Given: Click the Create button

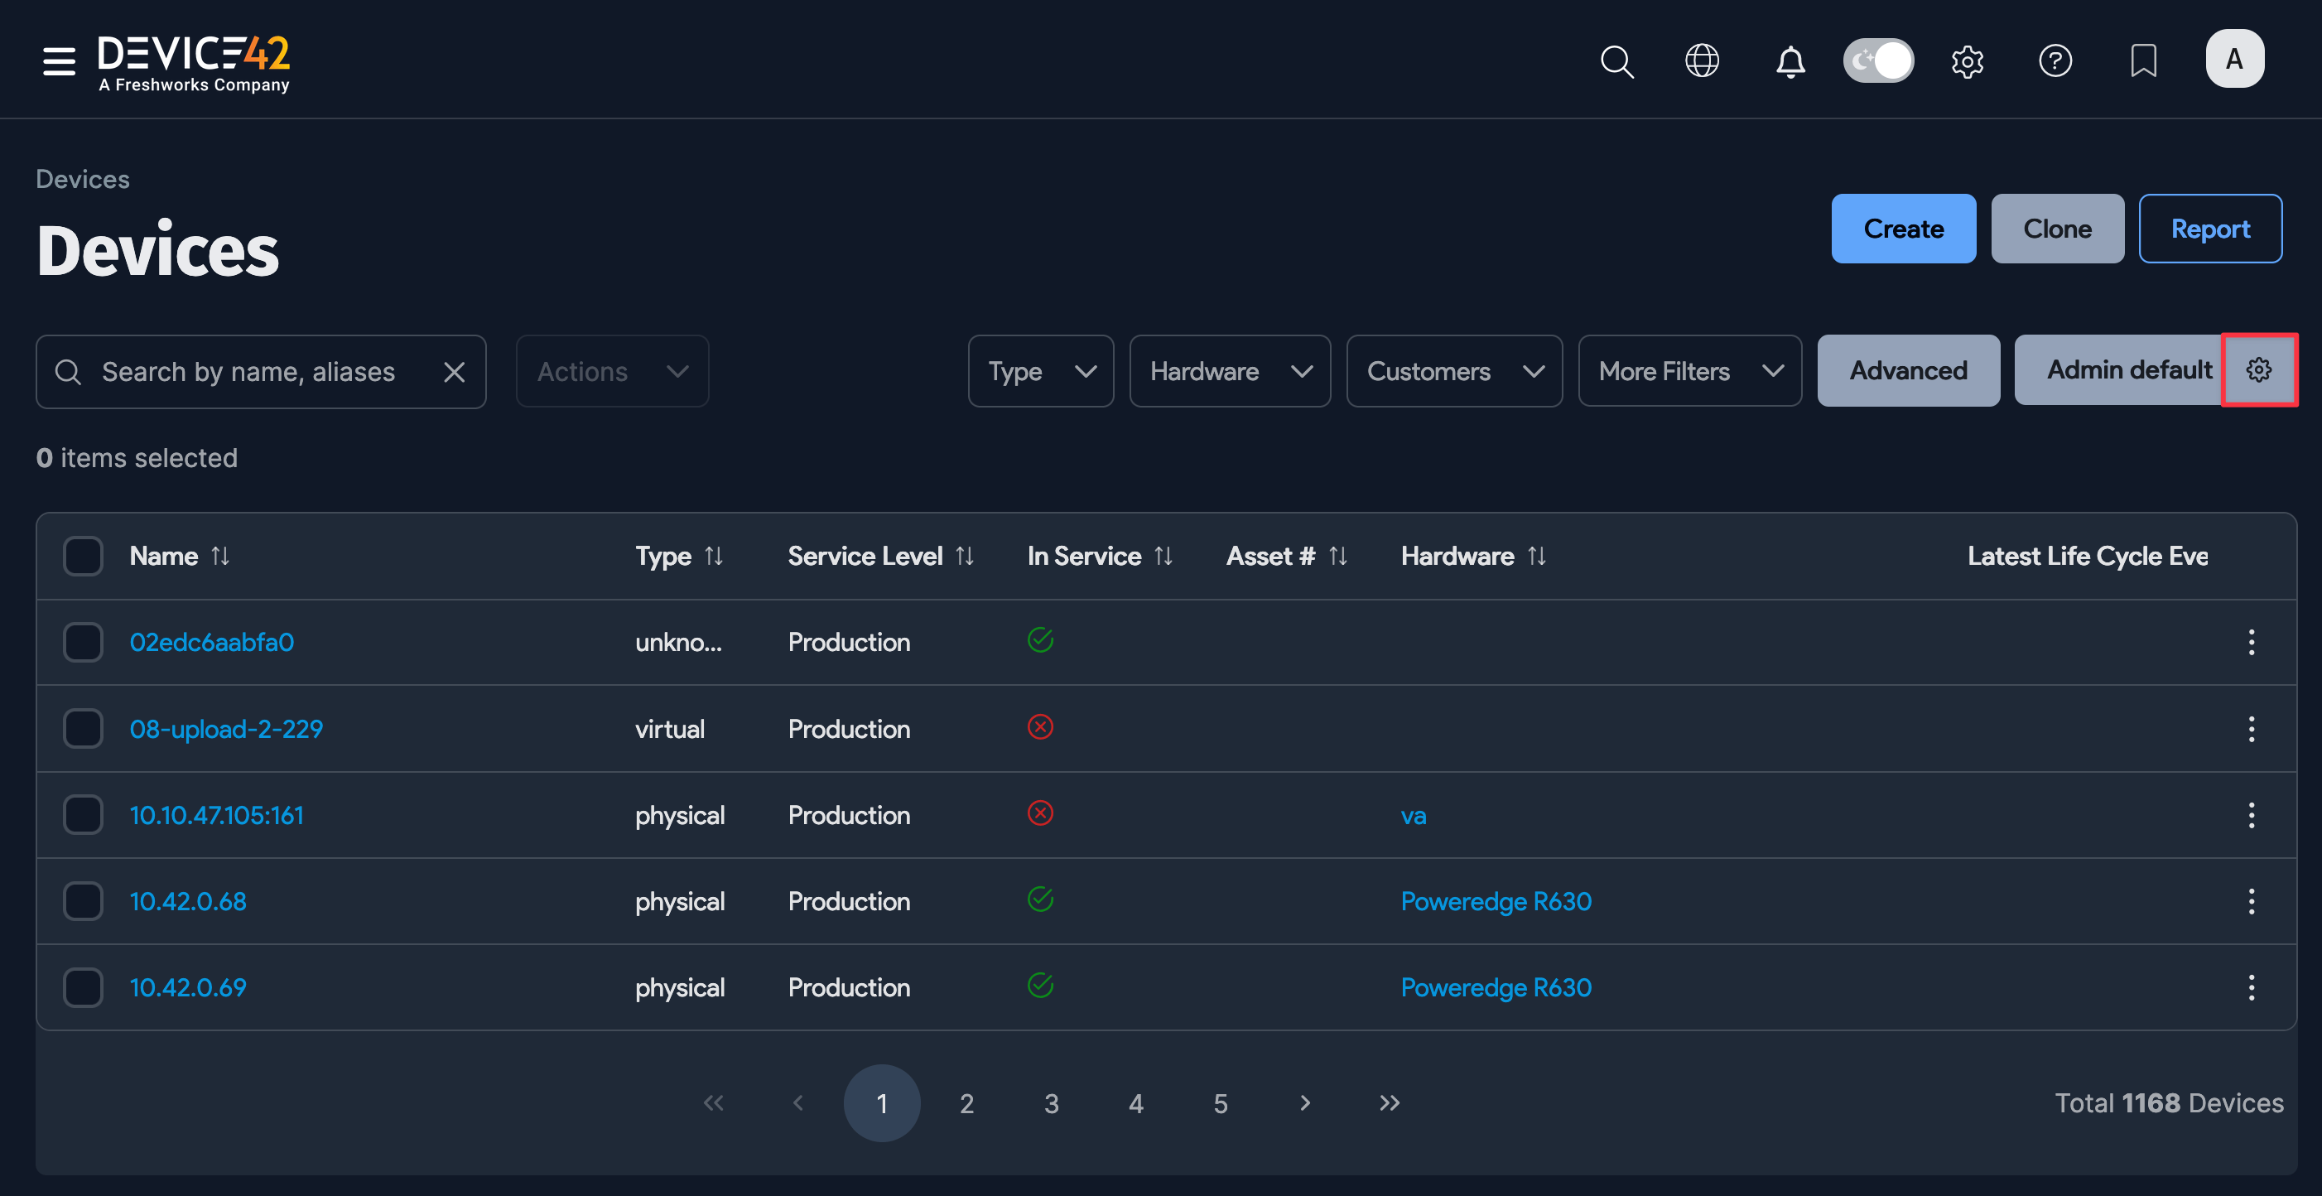Looking at the screenshot, I should 1903,228.
